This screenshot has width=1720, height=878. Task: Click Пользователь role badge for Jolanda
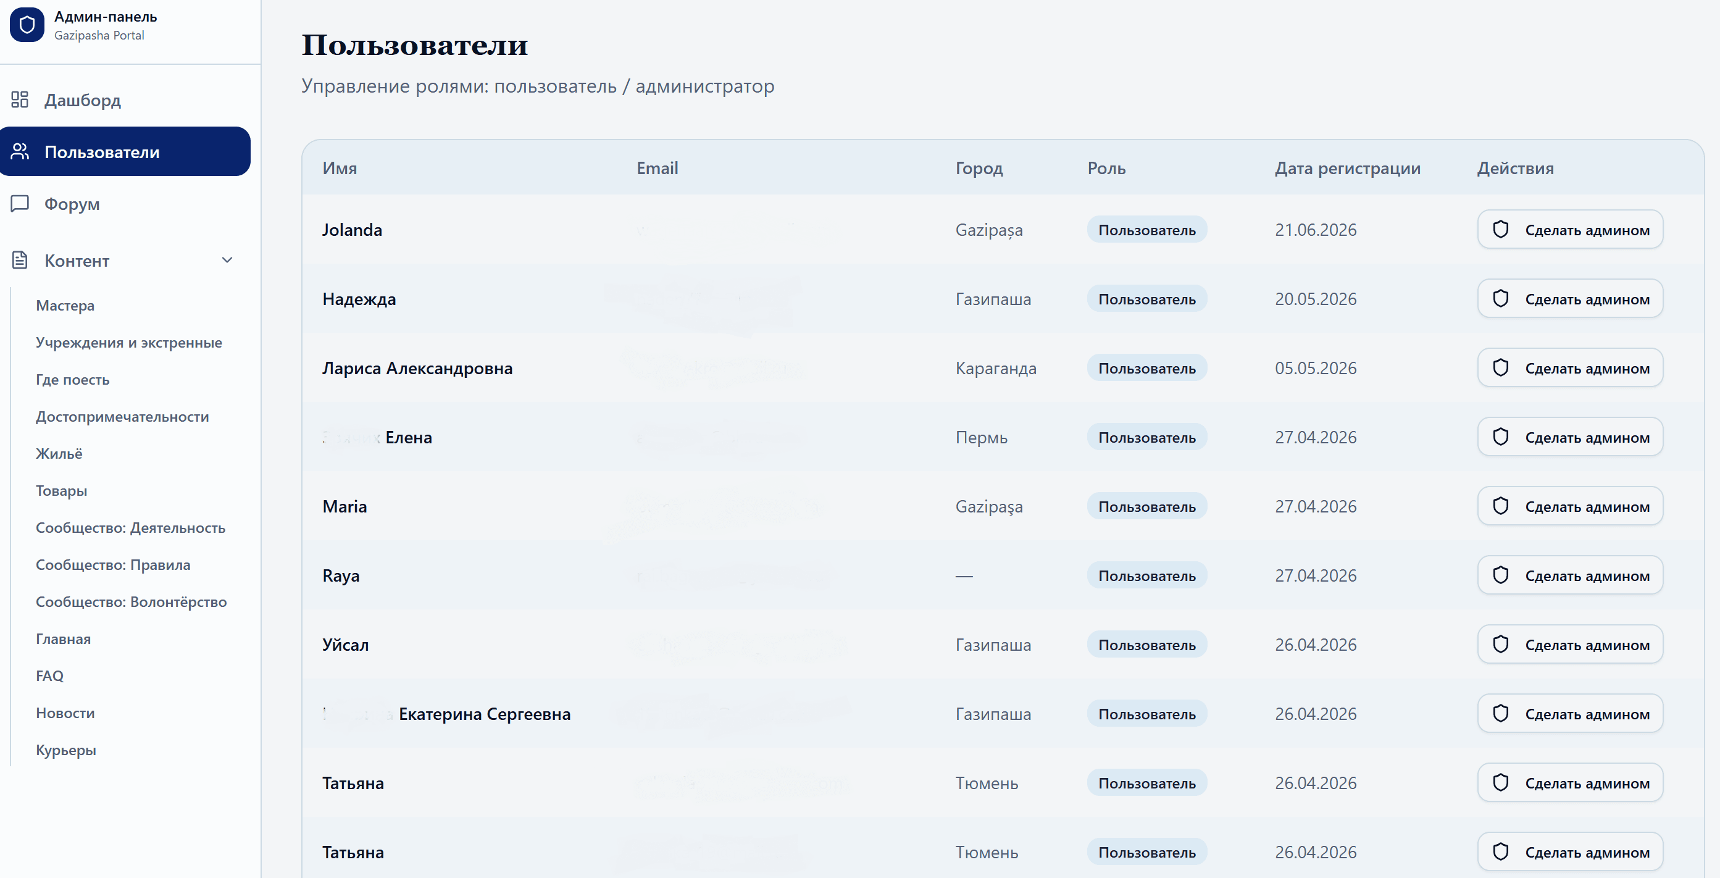point(1146,230)
